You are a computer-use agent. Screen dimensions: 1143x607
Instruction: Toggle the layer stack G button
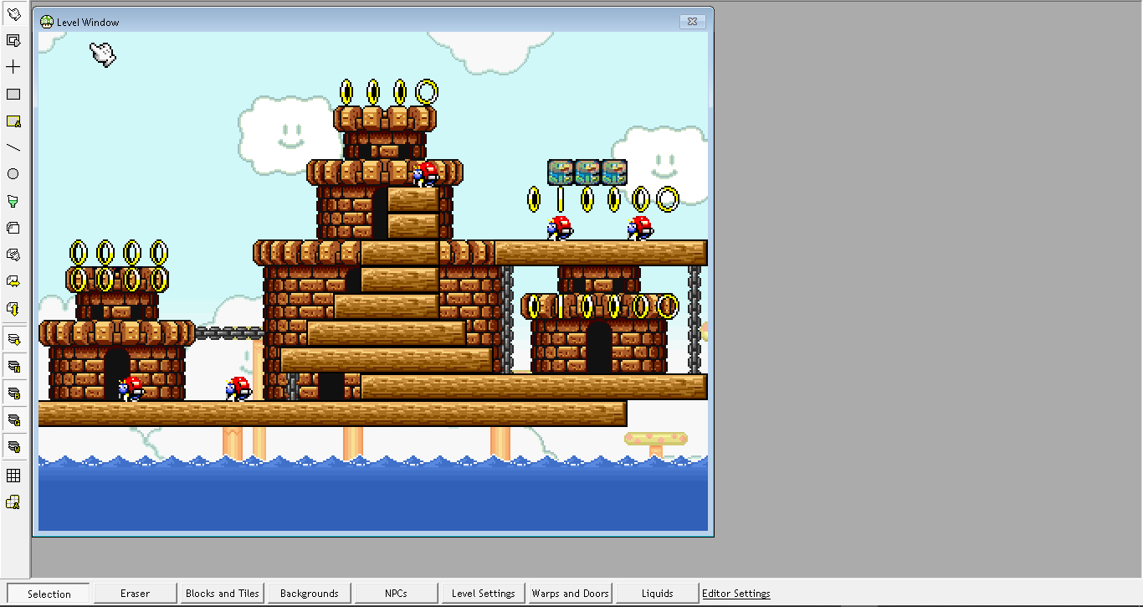(13, 419)
